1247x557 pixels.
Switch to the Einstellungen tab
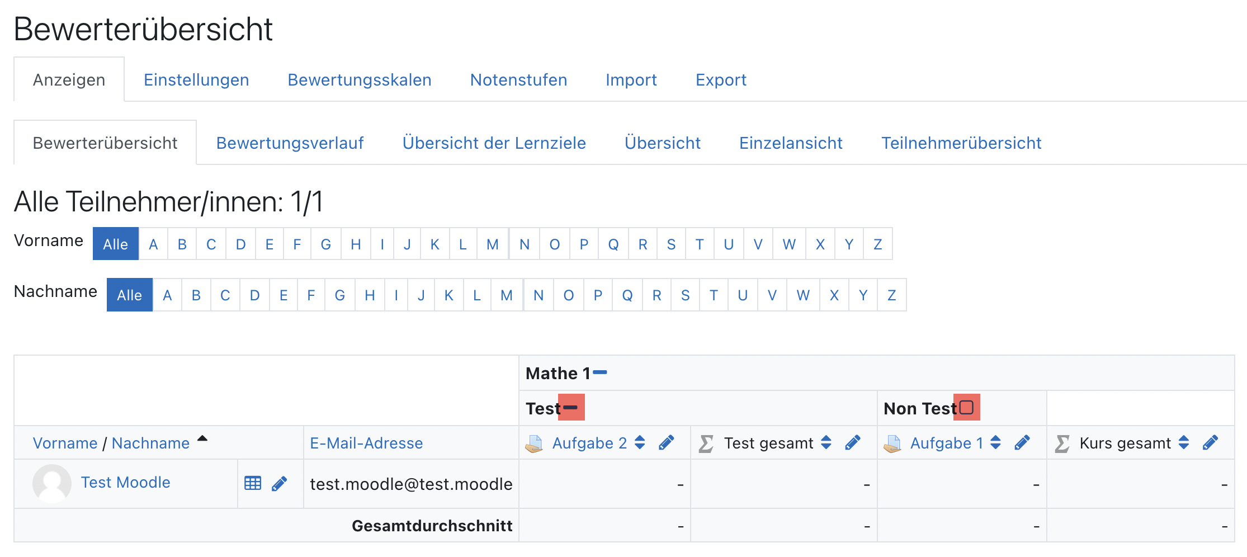(x=196, y=80)
